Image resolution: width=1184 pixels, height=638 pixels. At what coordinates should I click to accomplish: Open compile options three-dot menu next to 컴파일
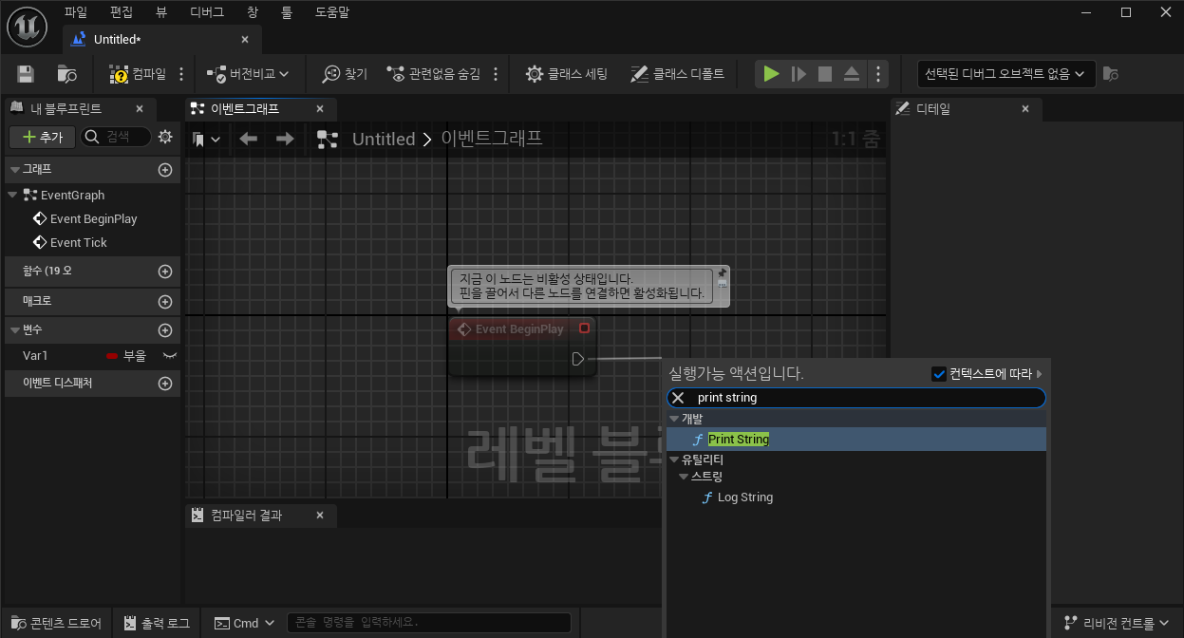click(181, 74)
